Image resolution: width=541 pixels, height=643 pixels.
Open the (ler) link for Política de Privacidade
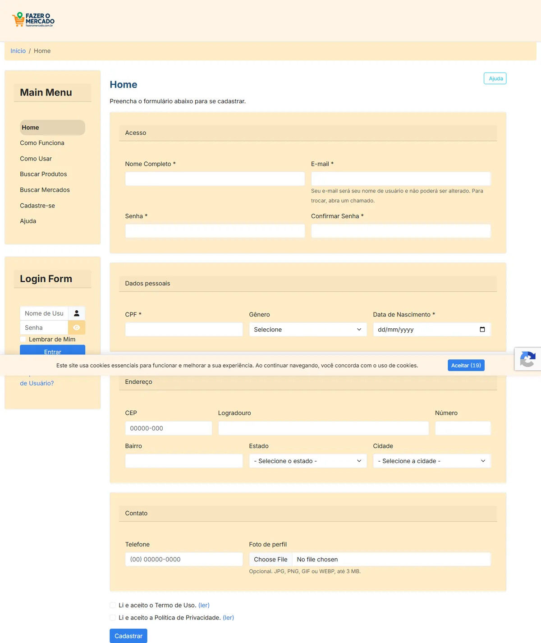point(228,618)
